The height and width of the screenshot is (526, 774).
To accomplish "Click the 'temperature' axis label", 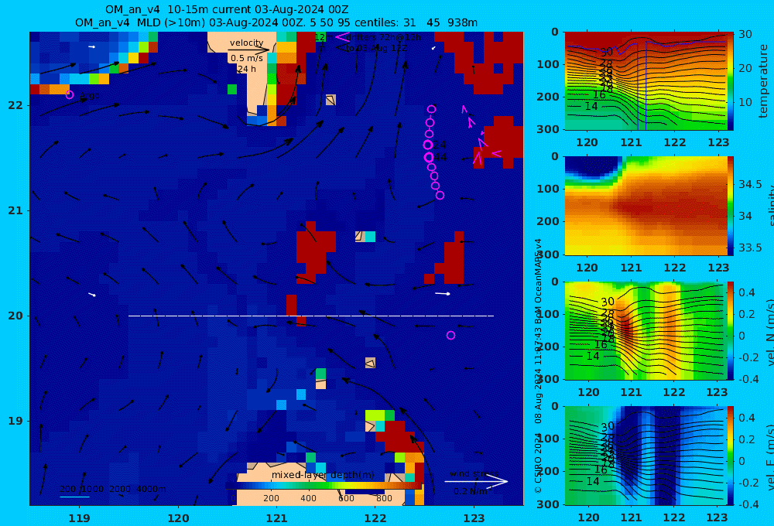I will coord(764,81).
